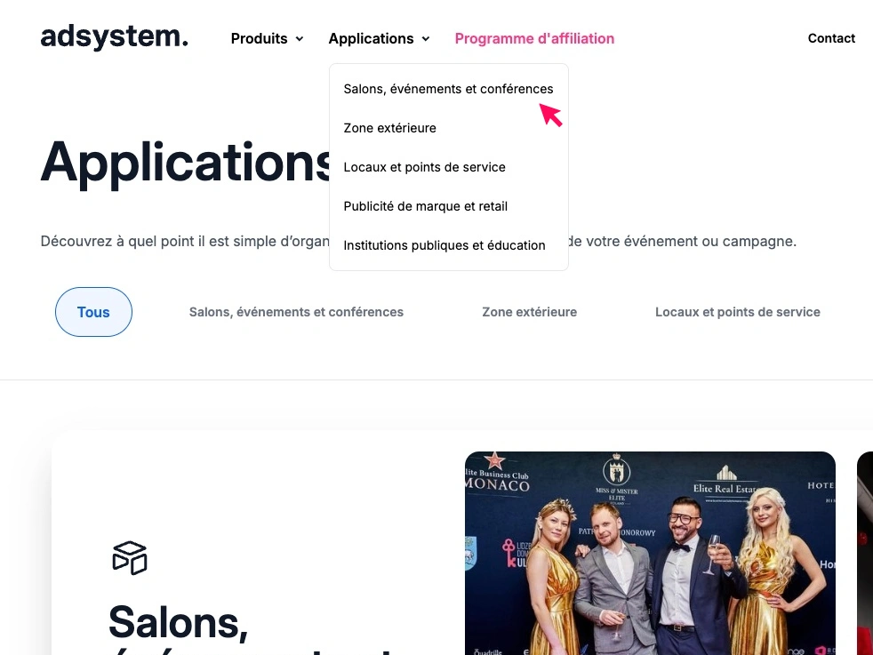Select the Tous filter tab
This screenshot has width=873, height=655.
pyautogui.click(x=93, y=312)
